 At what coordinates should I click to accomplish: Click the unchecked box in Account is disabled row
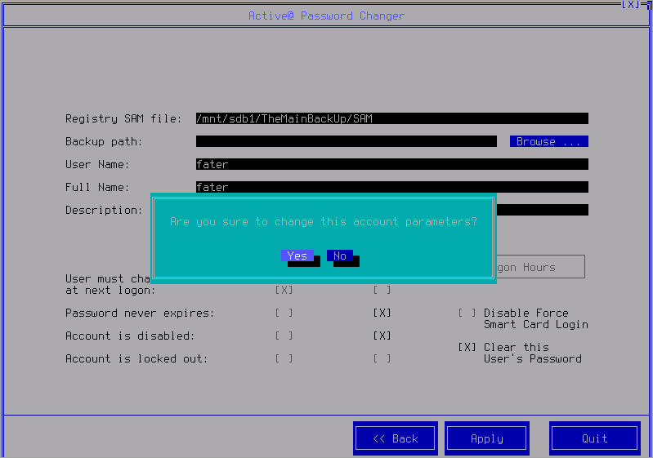pyautogui.click(x=284, y=336)
